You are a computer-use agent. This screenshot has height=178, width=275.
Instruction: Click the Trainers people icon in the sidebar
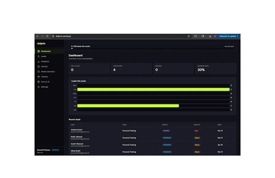(38, 77)
